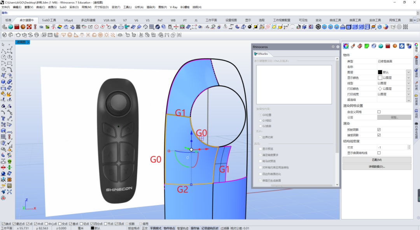Toggle 正交 ortho in the status bar
Viewport: 420px width, 230px height.
[145, 228]
